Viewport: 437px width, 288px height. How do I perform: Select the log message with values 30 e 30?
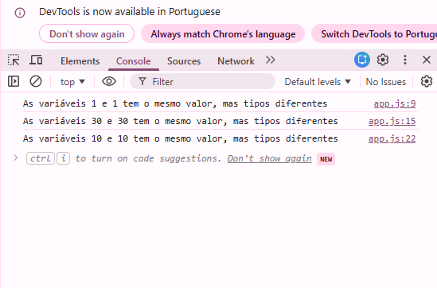point(181,121)
